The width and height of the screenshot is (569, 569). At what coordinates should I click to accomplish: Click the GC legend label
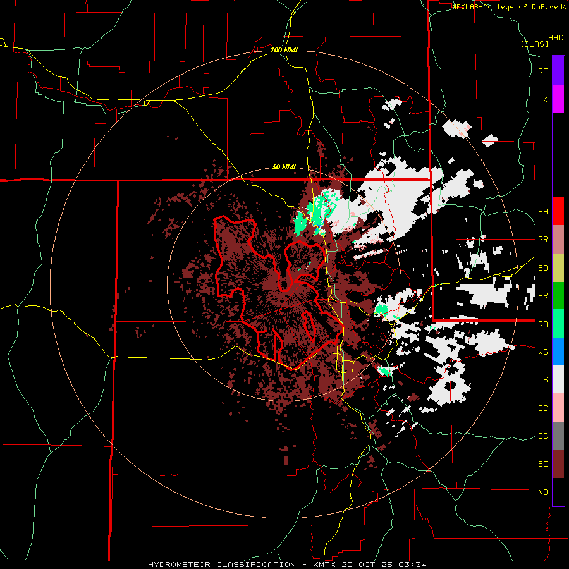(542, 436)
